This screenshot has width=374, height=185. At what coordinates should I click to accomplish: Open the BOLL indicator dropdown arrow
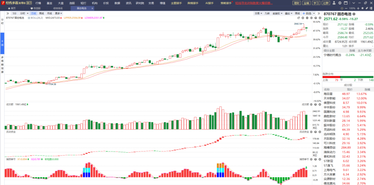click(29, 18)
